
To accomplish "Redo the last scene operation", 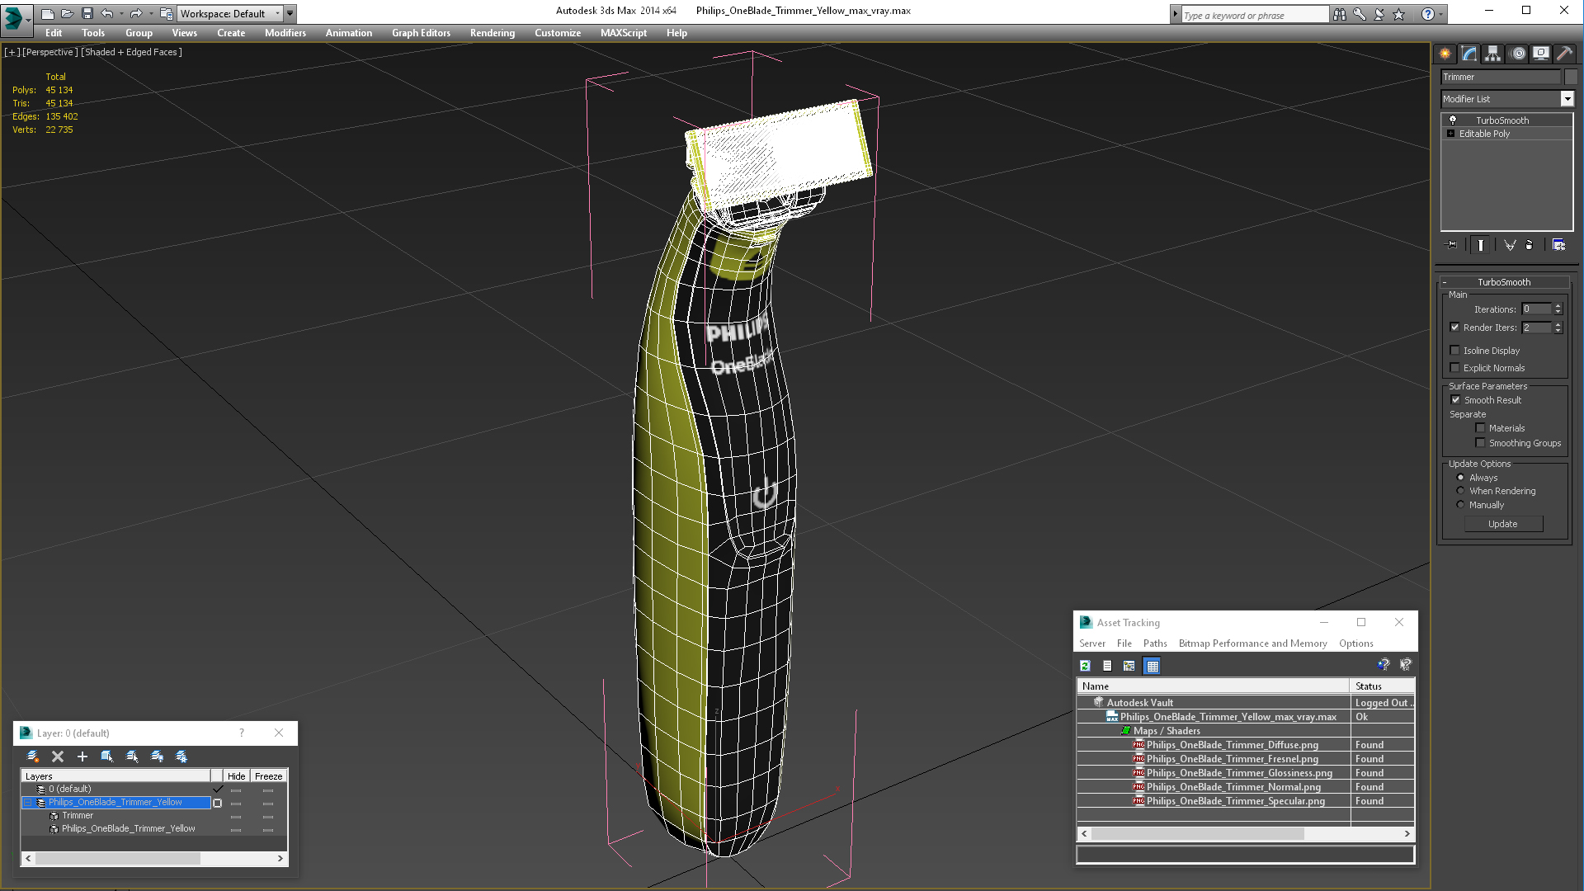I will 136,13.
